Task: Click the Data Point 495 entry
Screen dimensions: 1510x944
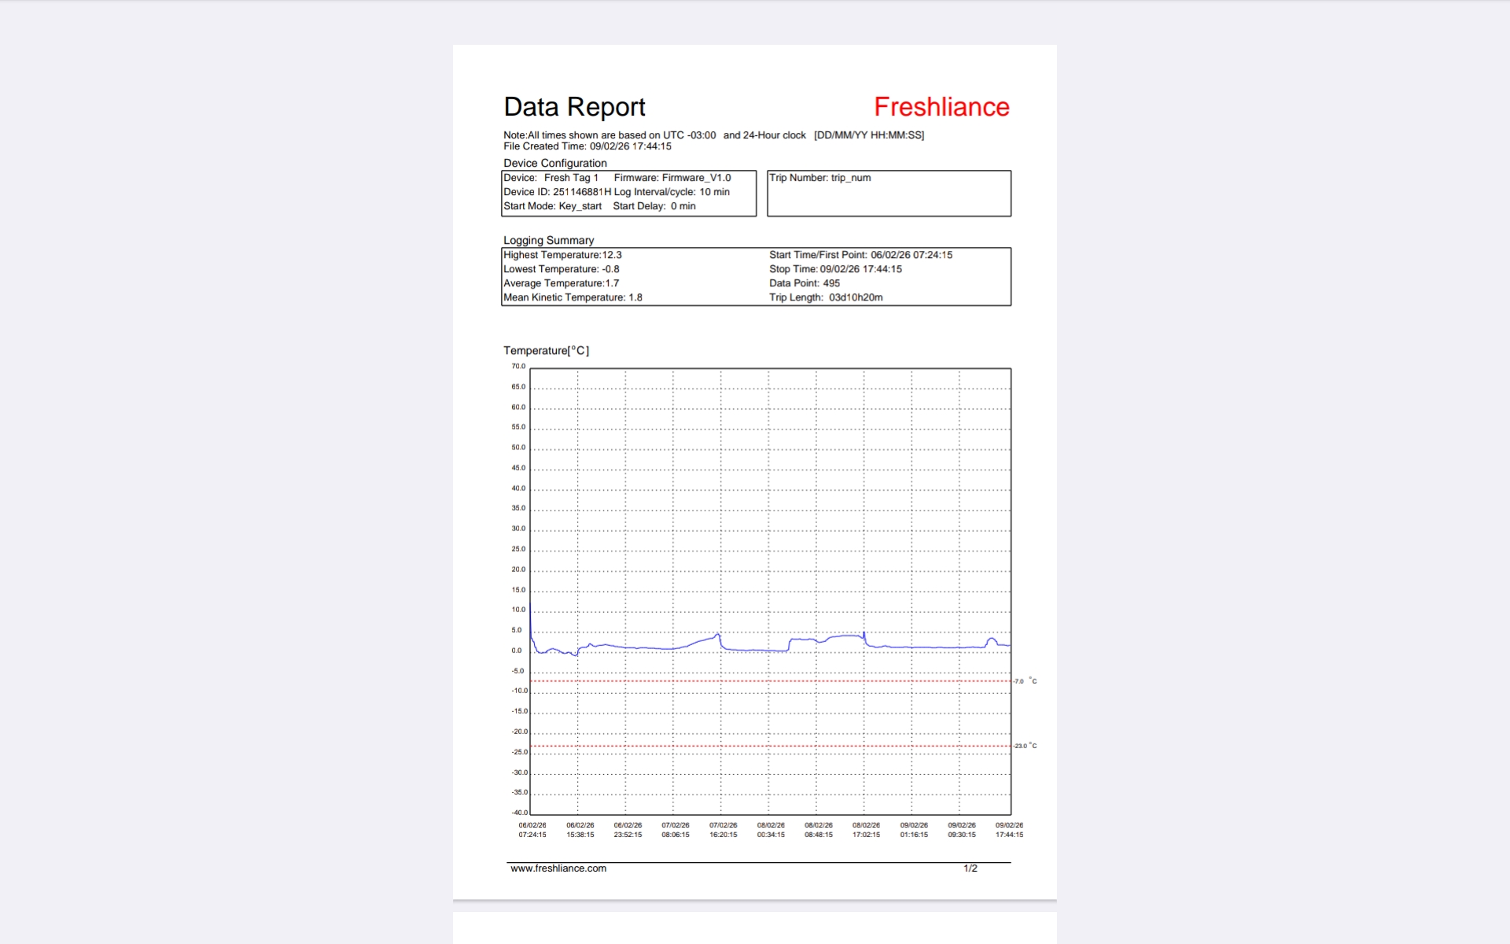Action: coord(804,283)
